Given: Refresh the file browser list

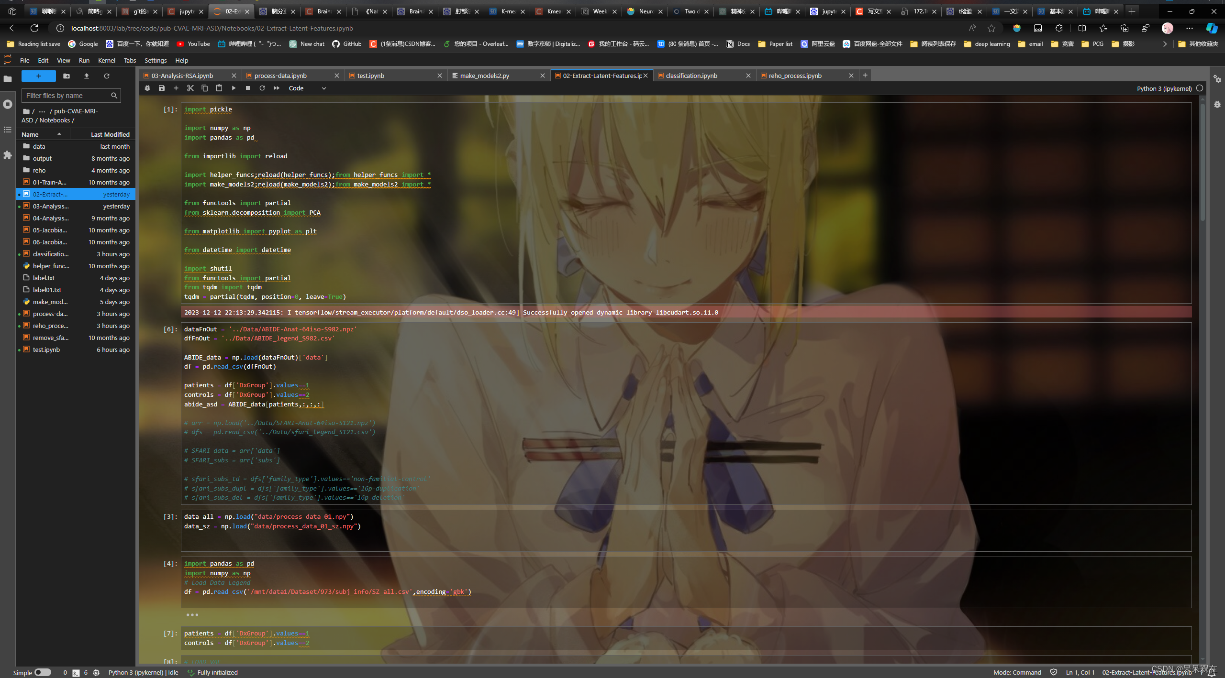Looking at the screenshot, I should (107, 76).
